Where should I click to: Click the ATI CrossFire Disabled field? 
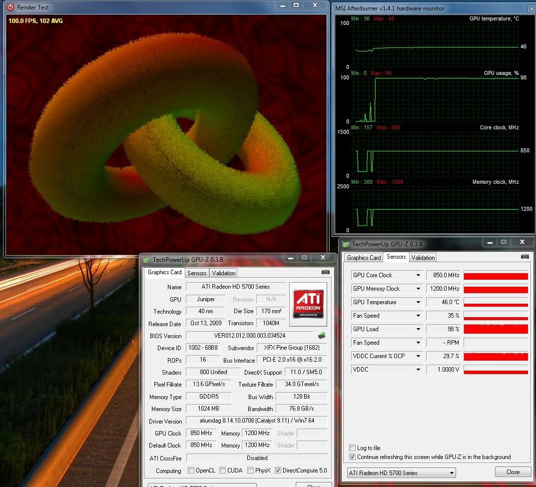click(257, 458)
